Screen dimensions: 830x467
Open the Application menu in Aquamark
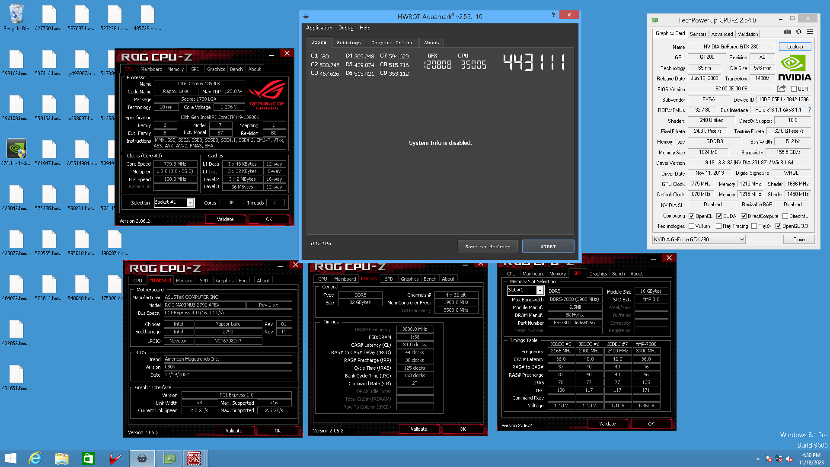[x=319, y=28]
